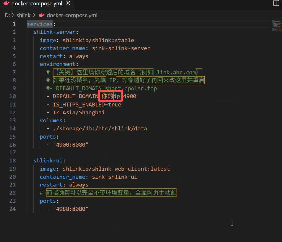Image resolution: width=282 pixels, height=242 pixels.
Task: Click the shlink-server service name
Action: (x=54, y=32)
